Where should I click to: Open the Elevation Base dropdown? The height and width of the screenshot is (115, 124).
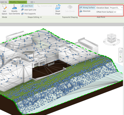[x=116, y=8]
